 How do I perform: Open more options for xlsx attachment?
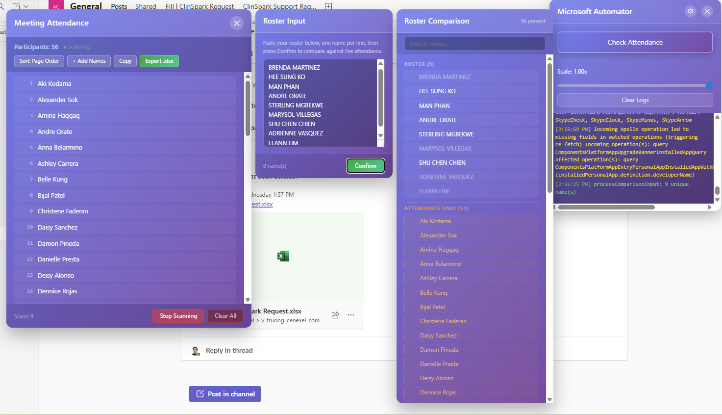click(x=351, y=315)
